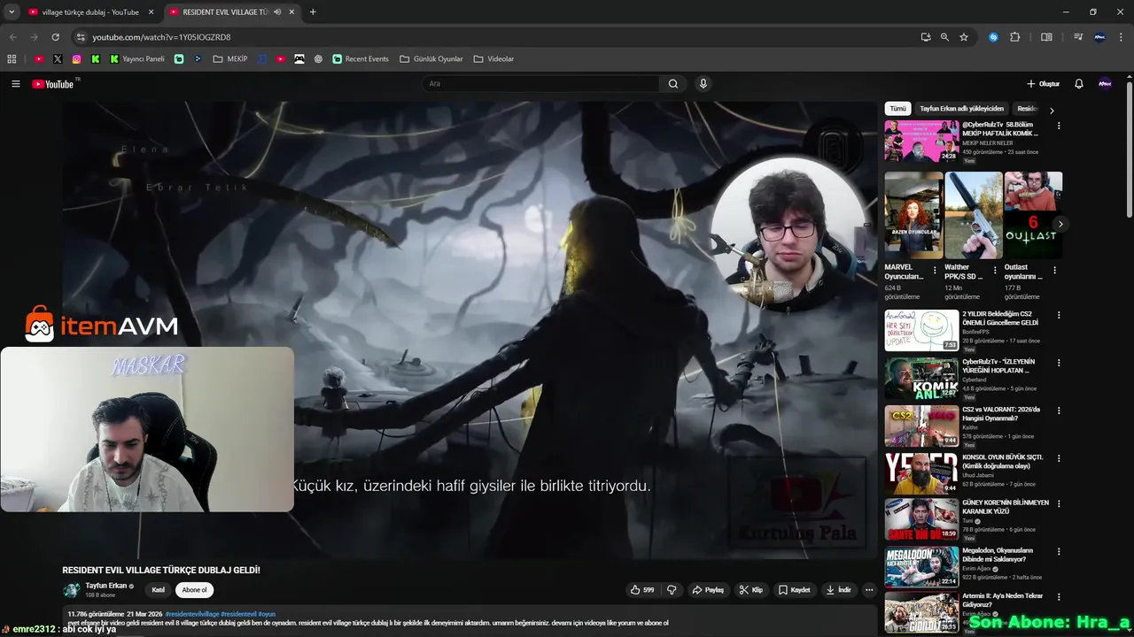This screenshot has height=637, width=1134.
Task: Open the Günlük Oyunlar bookmarks folder
Action: point(431,59)
